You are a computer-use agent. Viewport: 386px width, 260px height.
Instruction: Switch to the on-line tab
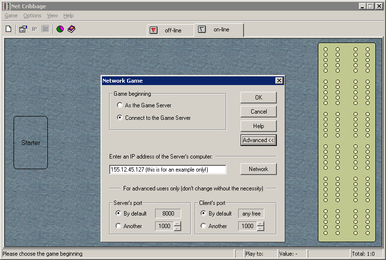coord(219,29)
